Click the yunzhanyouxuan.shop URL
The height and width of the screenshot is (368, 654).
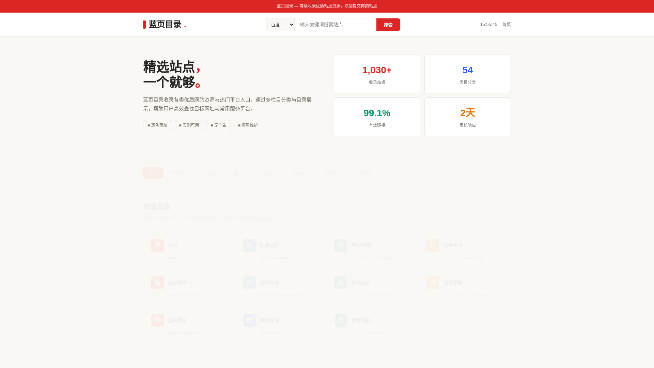(x=284, y=295)
